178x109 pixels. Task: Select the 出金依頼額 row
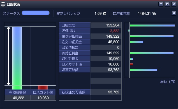[x=90, y=47]
